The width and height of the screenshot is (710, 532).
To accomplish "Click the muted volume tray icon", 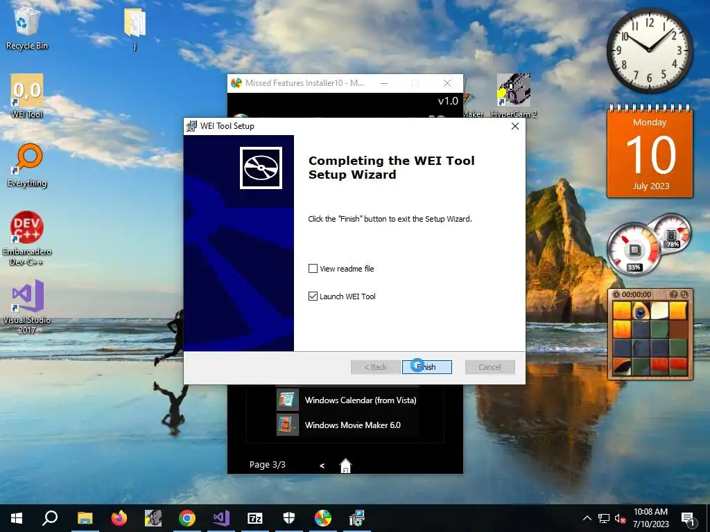I will point(620,518).
